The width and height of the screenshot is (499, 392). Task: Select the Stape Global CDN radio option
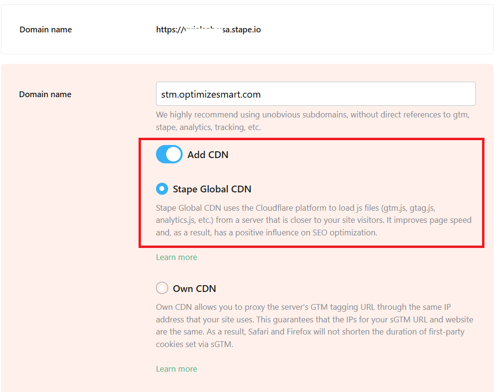coord(162,189)
